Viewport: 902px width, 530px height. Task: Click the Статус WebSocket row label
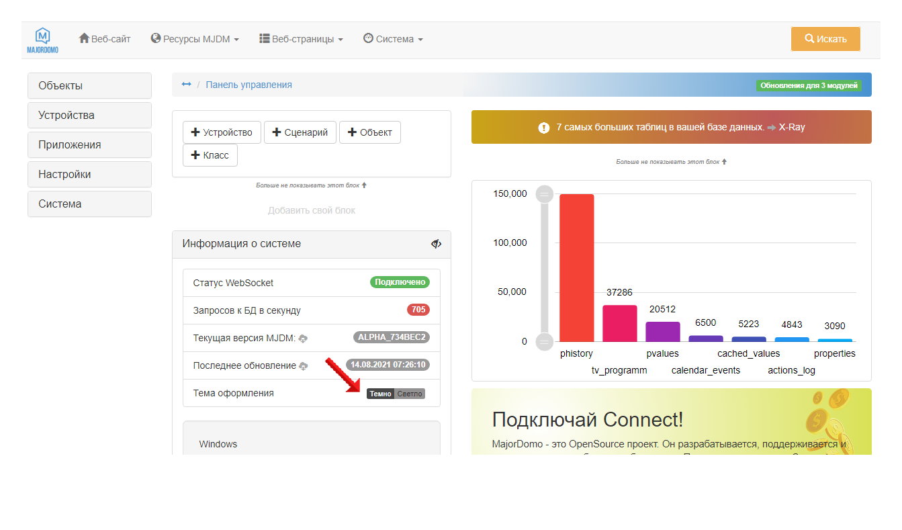(233, 283)
